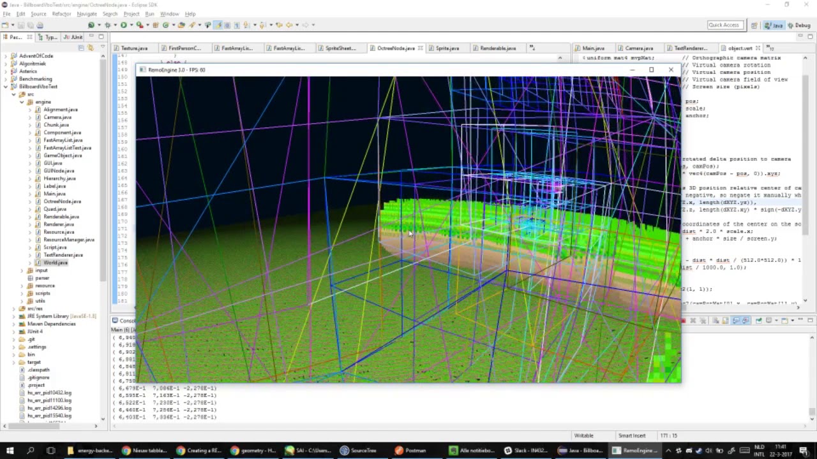Image resolution: width=817 pixels, height=459 pixels.
Task: Select TextRenderer.java in Package Explorer
Action: [x=63, y=255]
